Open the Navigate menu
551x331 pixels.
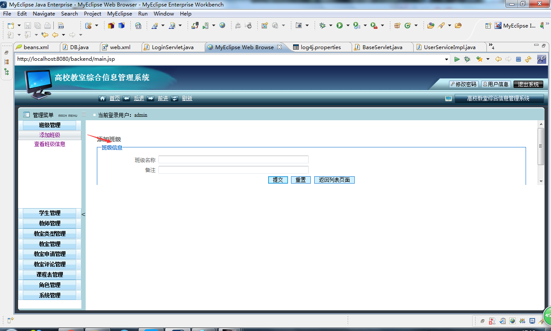pyautogui.click(x=44, y=14)
